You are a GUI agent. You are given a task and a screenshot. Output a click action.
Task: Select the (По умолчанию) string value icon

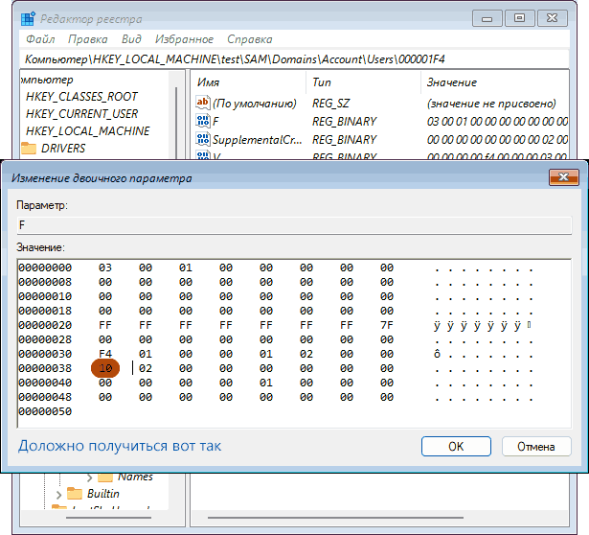[203, 103]
